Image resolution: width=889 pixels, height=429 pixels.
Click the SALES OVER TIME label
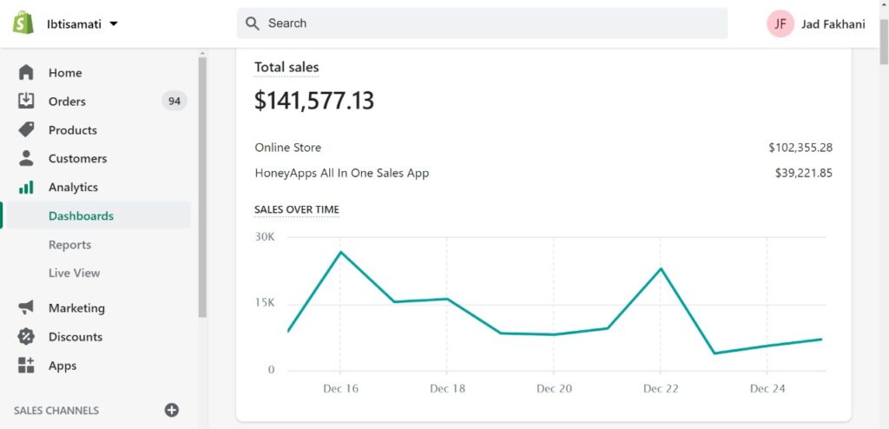[297, 209]
